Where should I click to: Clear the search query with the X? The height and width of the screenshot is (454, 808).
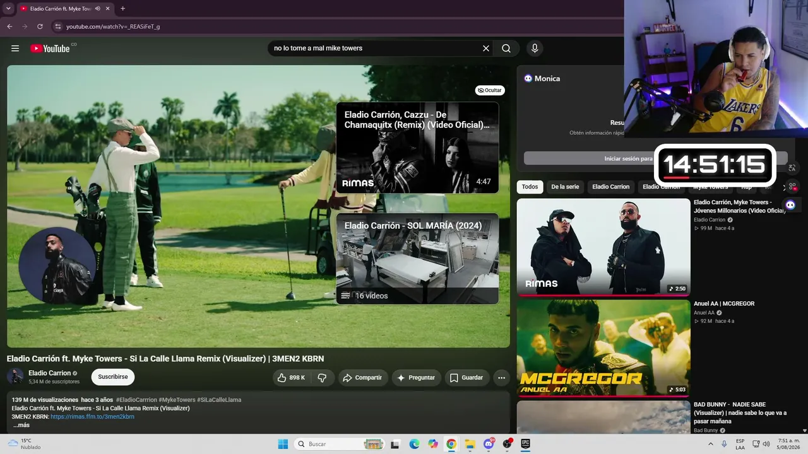486,49
